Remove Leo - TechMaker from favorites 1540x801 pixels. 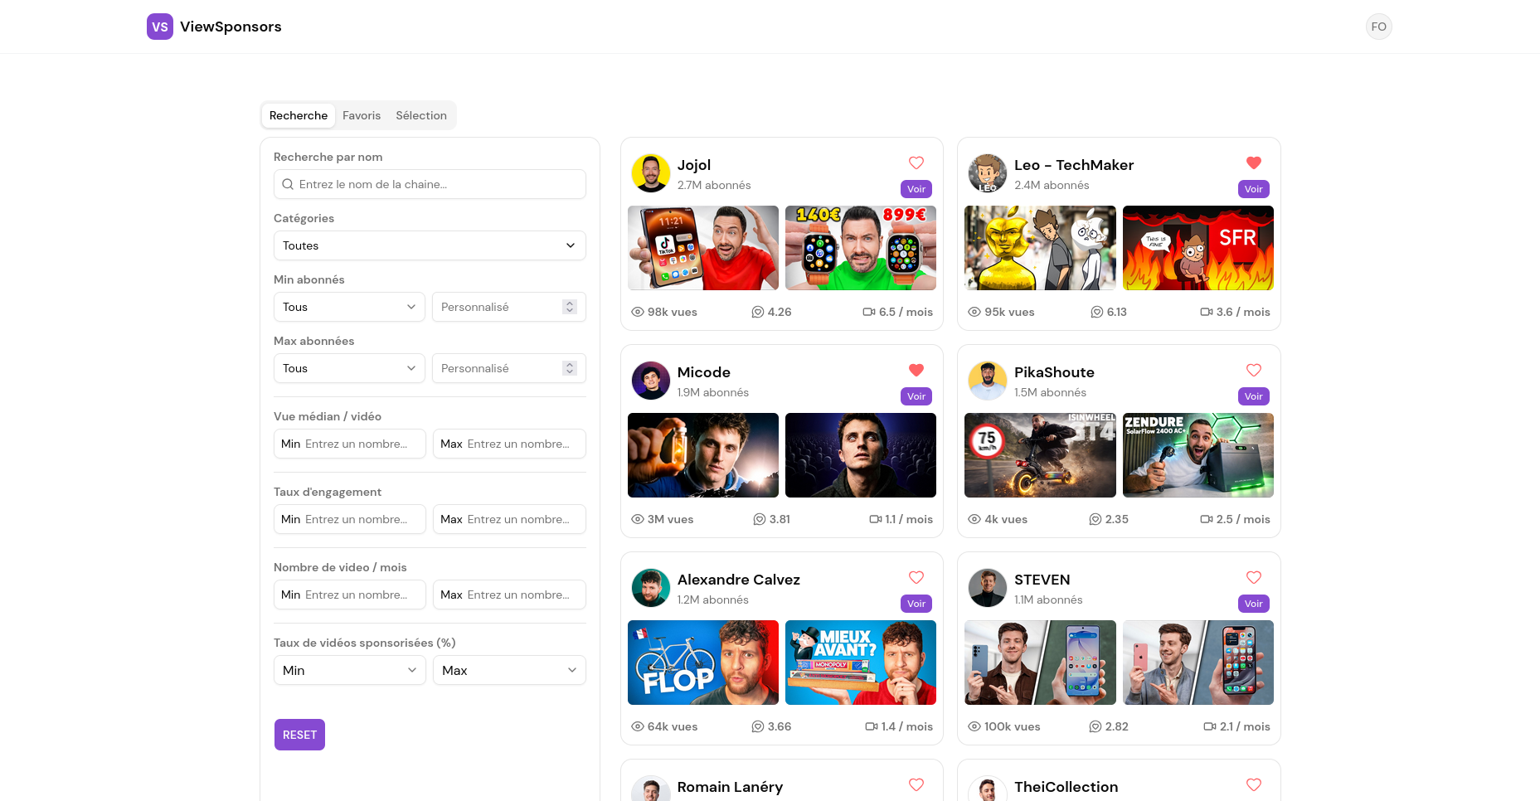pos(1254,163)
